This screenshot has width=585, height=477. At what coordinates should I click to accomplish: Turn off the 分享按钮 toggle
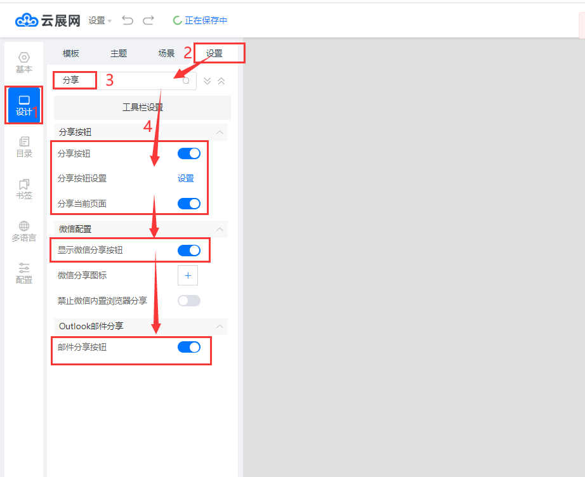click(x=189, y=154)
